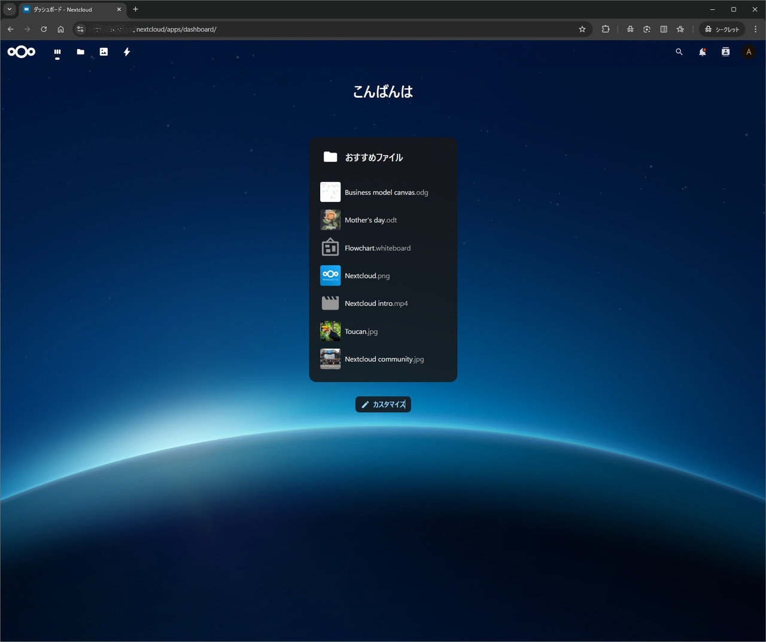766x642 pixels.
Task: Open the Photos app icon
Action: pyautogui.click(x=104, y=52)
